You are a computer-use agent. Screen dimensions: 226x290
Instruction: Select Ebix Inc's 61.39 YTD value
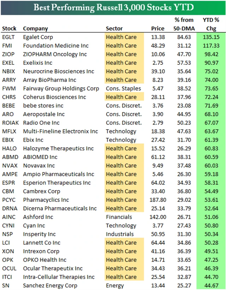(x=213, y=140)
